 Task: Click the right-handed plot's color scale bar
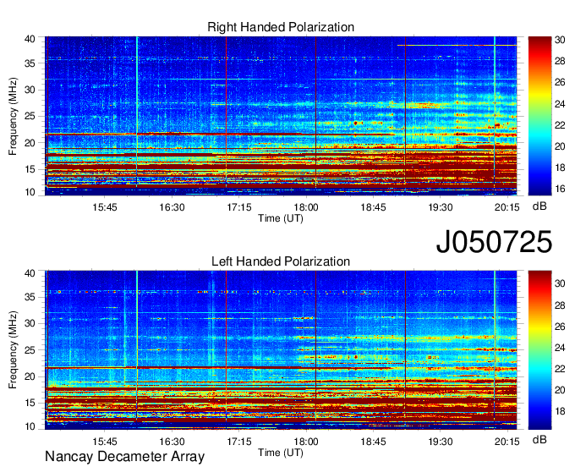point(539,116)
